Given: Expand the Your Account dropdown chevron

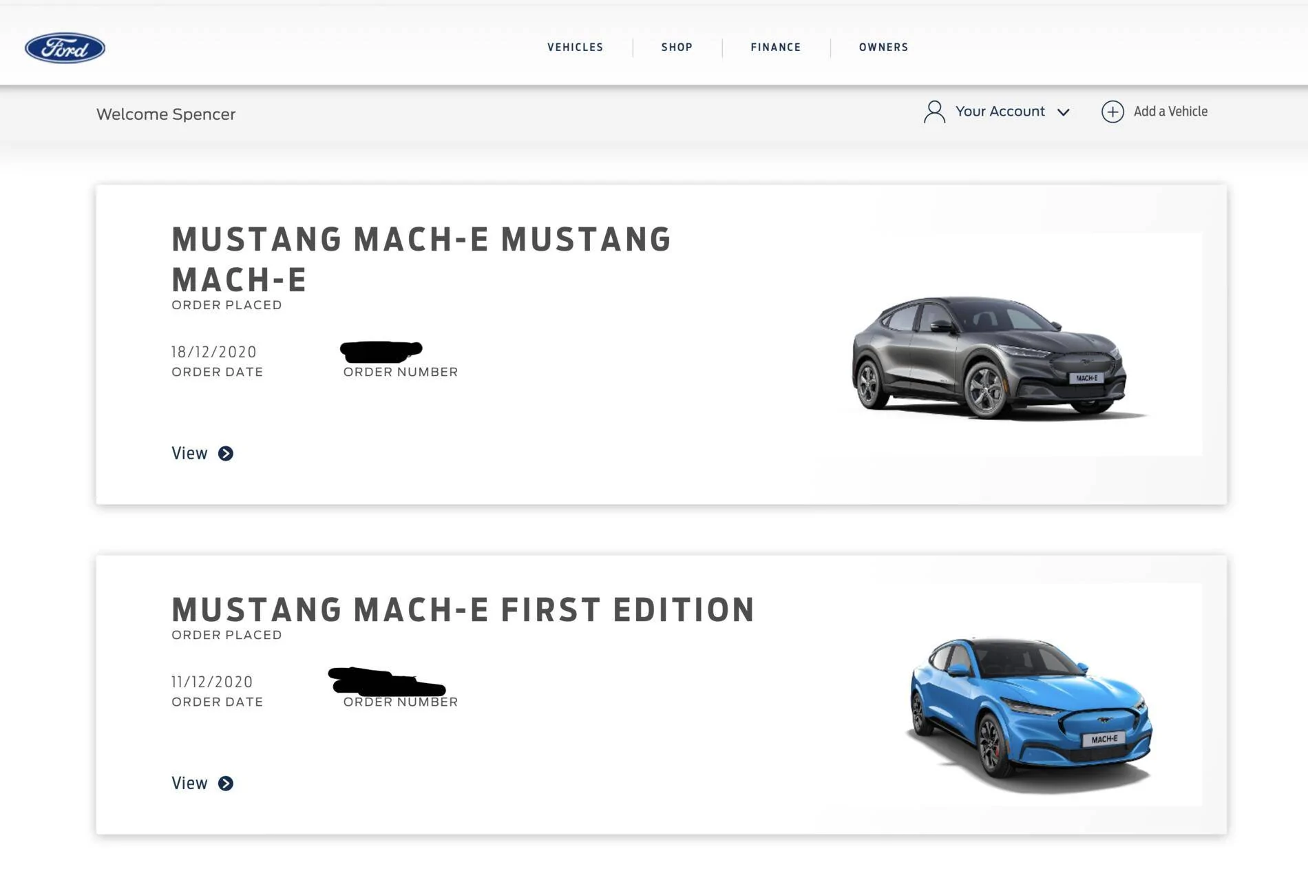Looking at the screenshot, I should [x=1063, y=112].
